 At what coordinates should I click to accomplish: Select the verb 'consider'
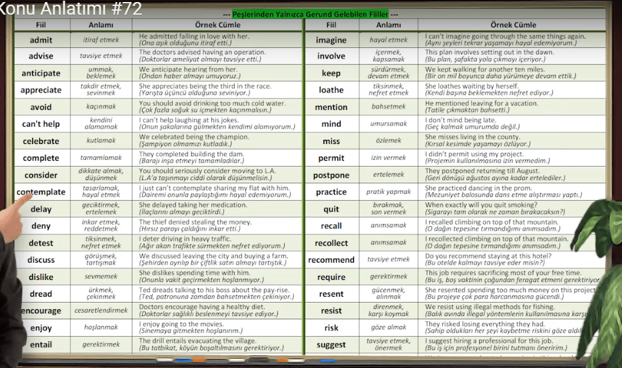coord(41,175)
